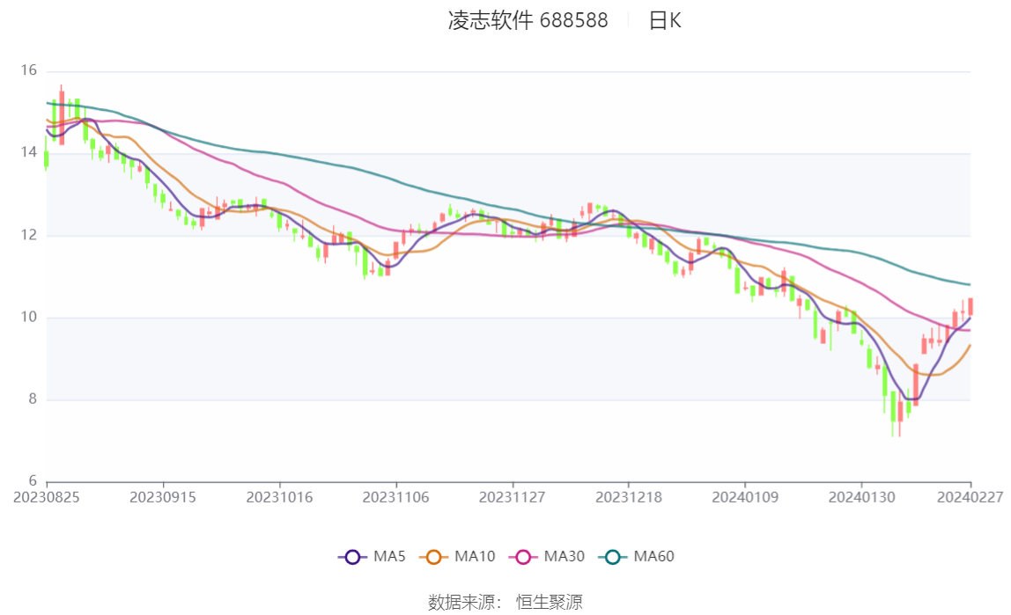Click the tall red candlestick near chart start
The height and width of the screenshot is (615, 1011).
tap(62, 116)
